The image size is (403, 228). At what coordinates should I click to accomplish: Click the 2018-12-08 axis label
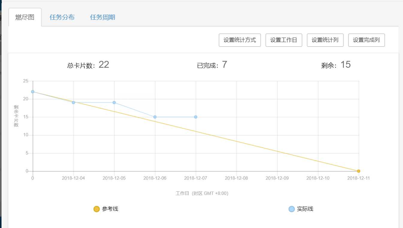(x=236, y=178)
